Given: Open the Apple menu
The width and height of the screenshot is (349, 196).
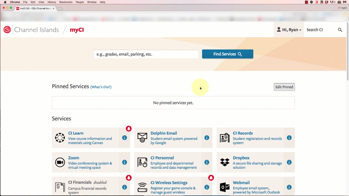Looking at the screenshot, I should coord(5,2).
